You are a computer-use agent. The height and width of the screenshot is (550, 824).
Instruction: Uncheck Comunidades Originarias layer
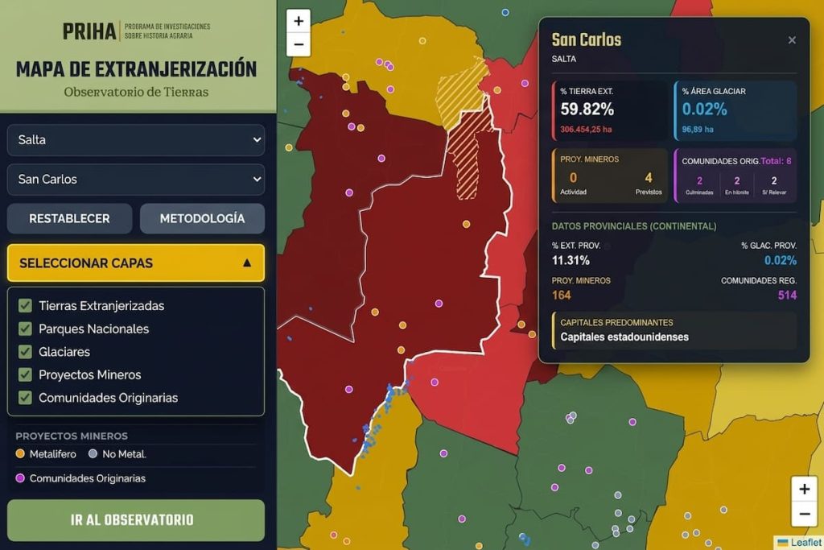pyautogui.click(x=25, y=398)
